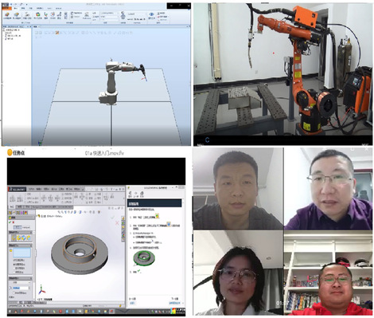The width and height of the screenshot is (374, 318).
Task: Click the blue highlighted value input field
Action: tap(21, 288)
